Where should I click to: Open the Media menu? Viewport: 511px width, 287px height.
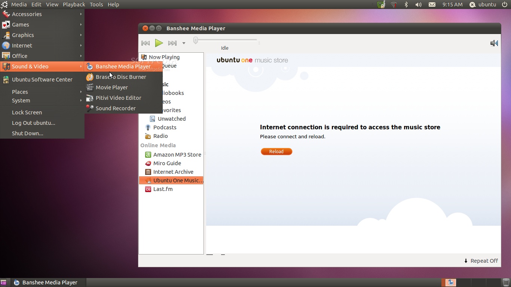click(19, 4)
